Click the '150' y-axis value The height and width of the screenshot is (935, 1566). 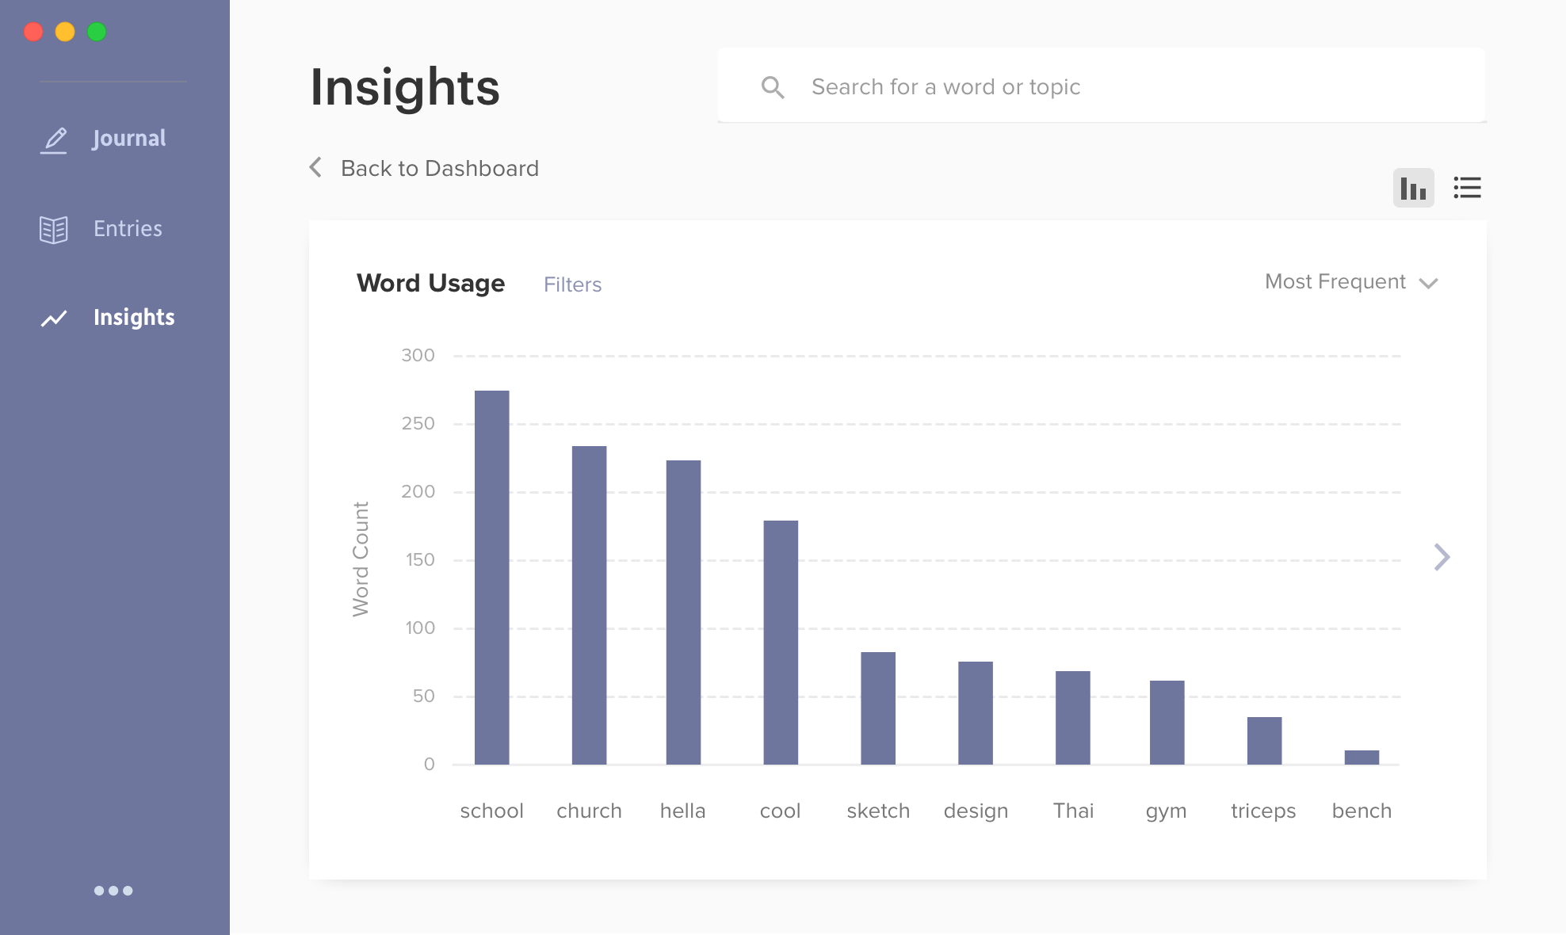pyautogui.click(x=420, y=559)
